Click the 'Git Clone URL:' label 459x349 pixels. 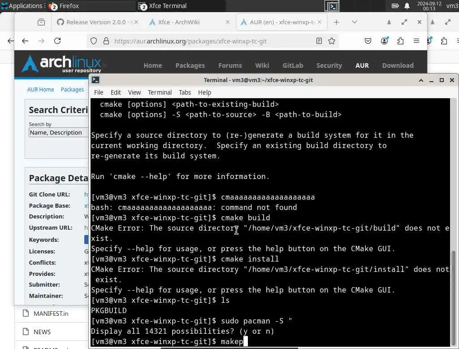[49, 194]
